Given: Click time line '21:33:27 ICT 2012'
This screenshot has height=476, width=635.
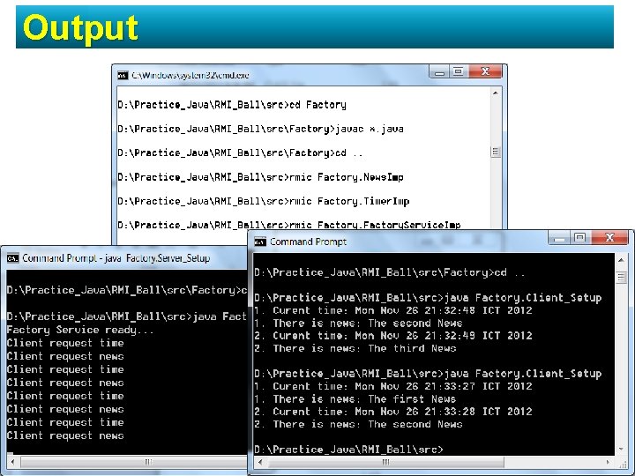Looking at the screenshot, I should 393,387.
